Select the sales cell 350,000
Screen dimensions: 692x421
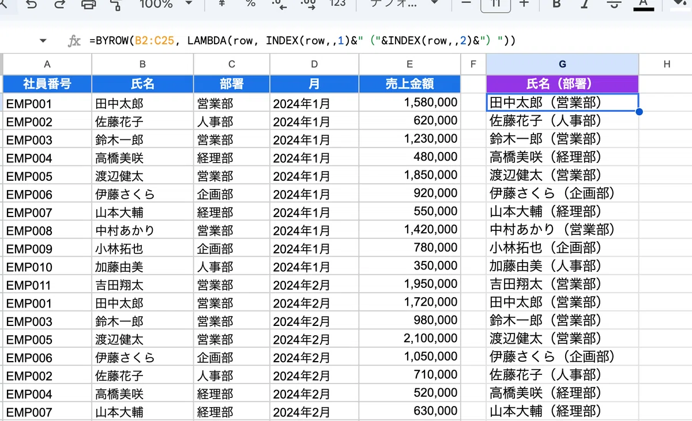pyautogui.click(x=409, y=267)
